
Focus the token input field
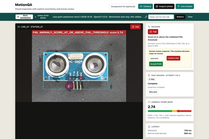point(161,17)
